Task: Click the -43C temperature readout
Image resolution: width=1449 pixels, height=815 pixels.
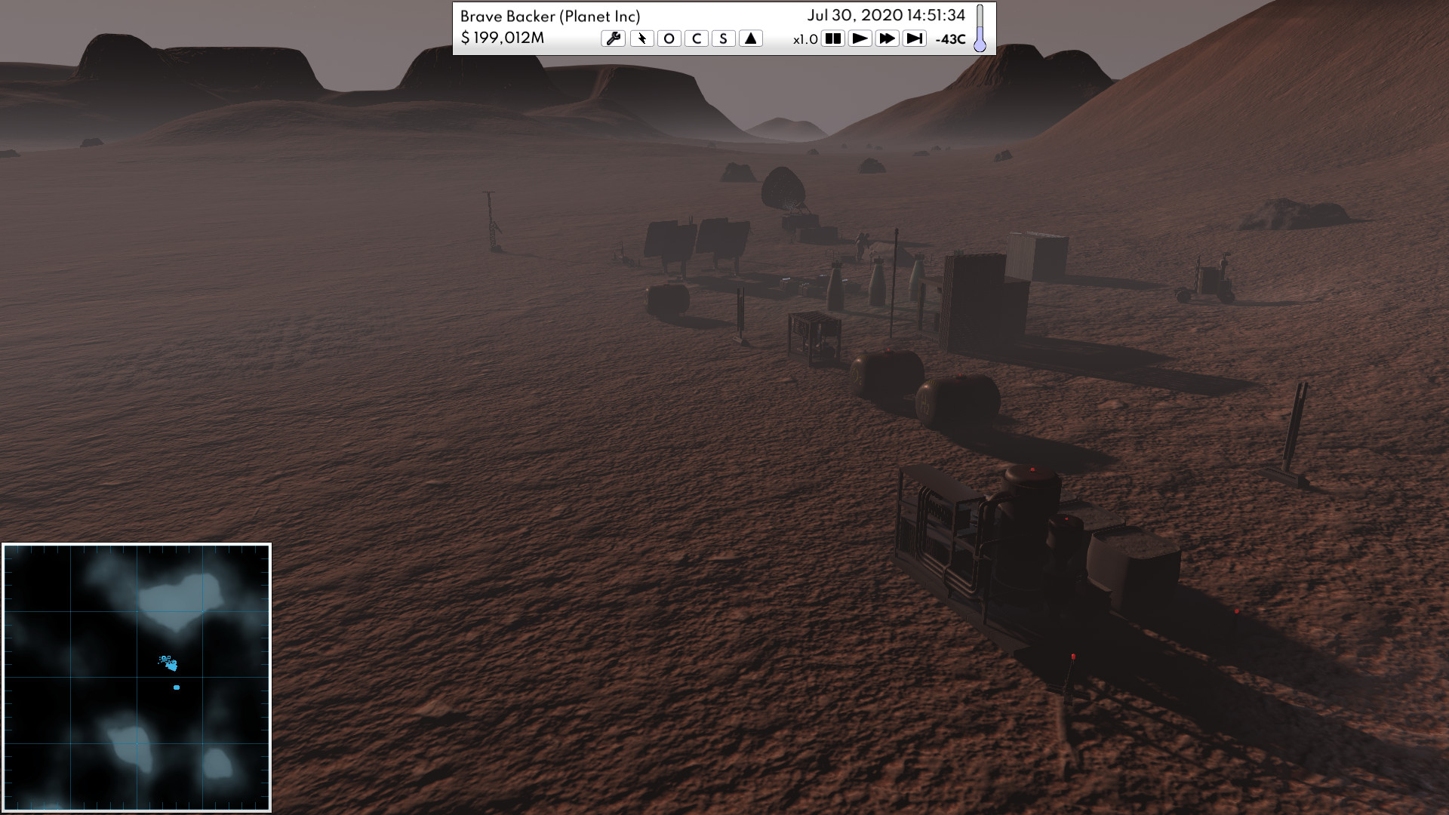Action: (x=950, y=39)
